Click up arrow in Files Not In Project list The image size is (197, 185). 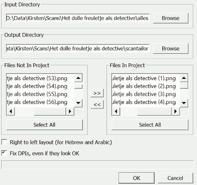pyautogui.click(x=78, y=78)
